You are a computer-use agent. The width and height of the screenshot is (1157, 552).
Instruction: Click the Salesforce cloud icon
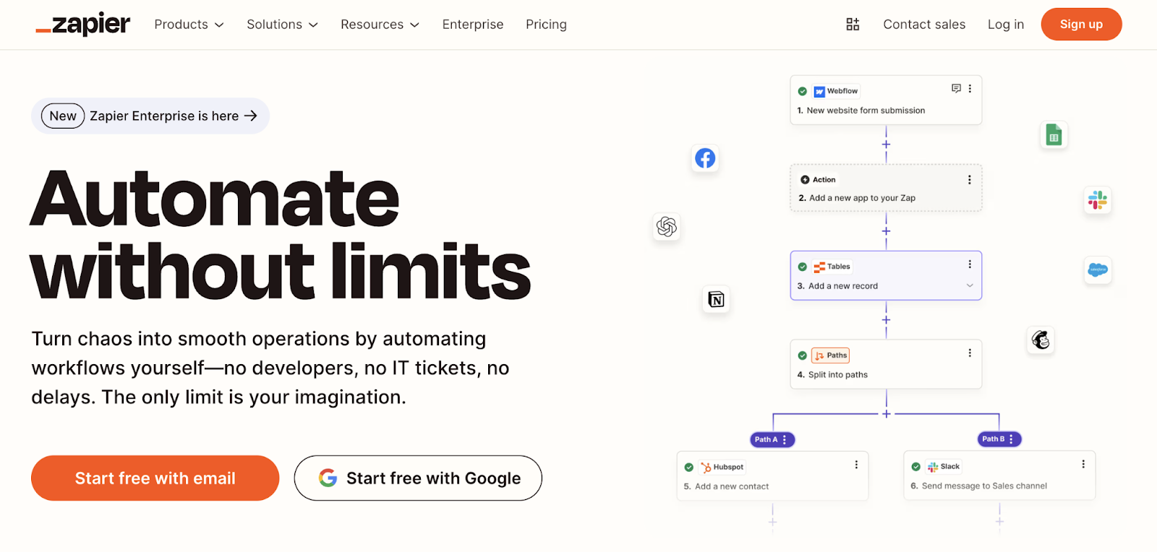coord(1097,270)
